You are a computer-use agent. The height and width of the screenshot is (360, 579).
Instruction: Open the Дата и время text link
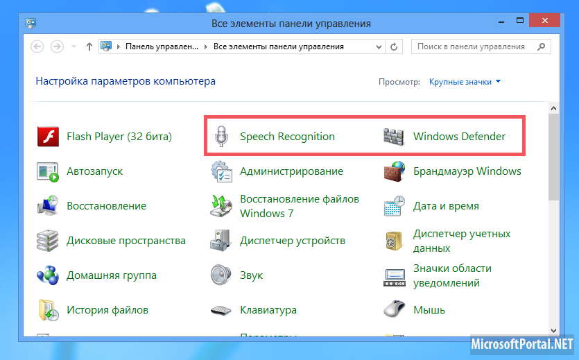tap(446, 206)
